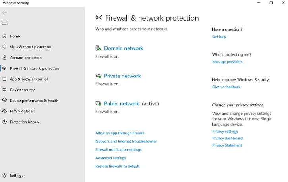Select the App & browser control icon
The image size is (288, 182).
coord(5,79)
